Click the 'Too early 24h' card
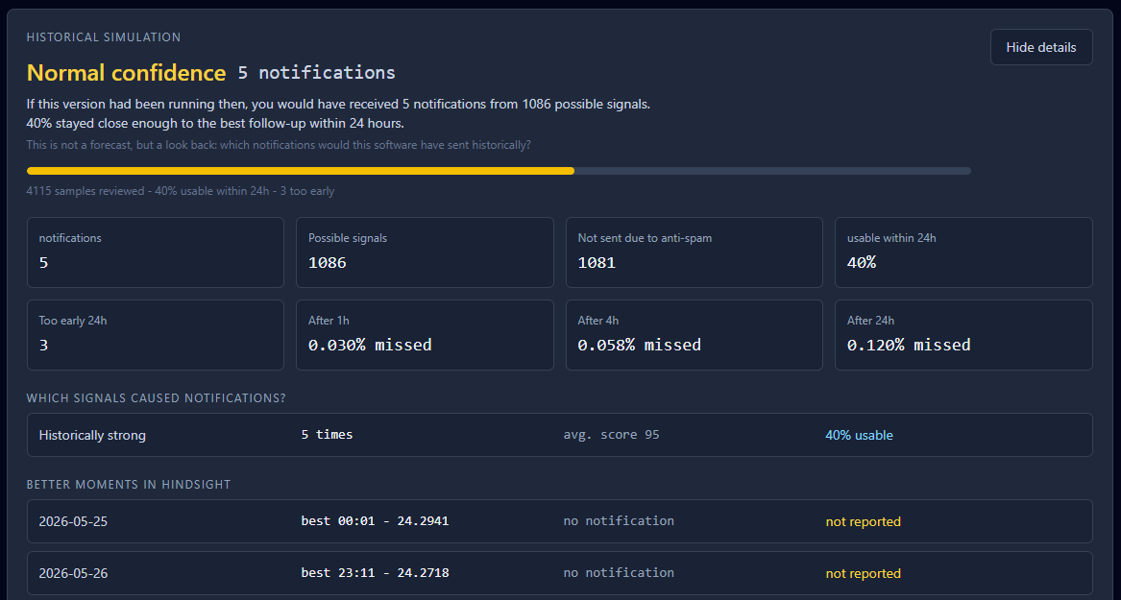 click(156, 335)
